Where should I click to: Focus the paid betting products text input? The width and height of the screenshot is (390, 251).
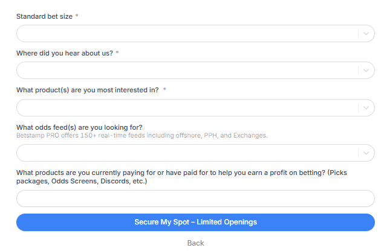point(195,199)
